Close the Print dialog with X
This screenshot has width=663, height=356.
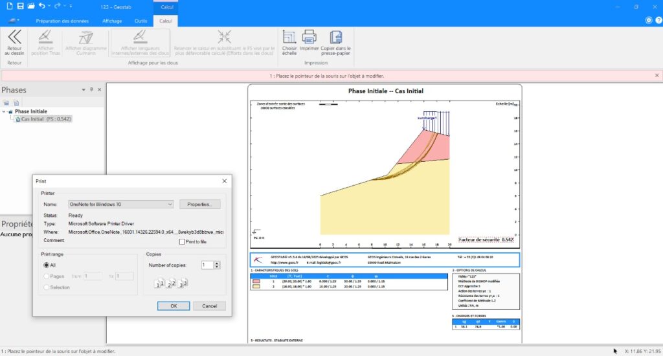tap(225, 181)
